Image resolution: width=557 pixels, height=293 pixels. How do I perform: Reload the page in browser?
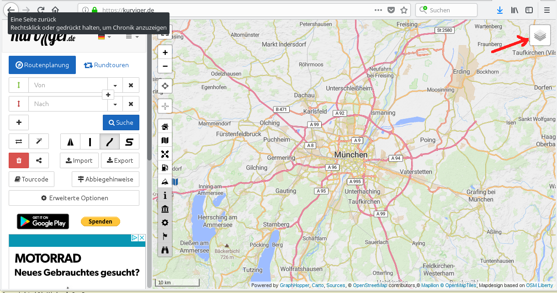tap(41, 10)
